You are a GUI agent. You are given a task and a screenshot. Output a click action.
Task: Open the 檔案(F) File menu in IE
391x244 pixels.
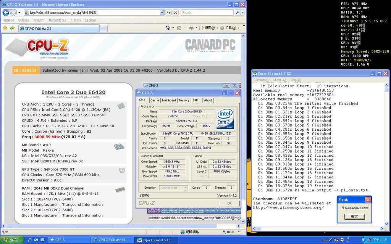9,20
